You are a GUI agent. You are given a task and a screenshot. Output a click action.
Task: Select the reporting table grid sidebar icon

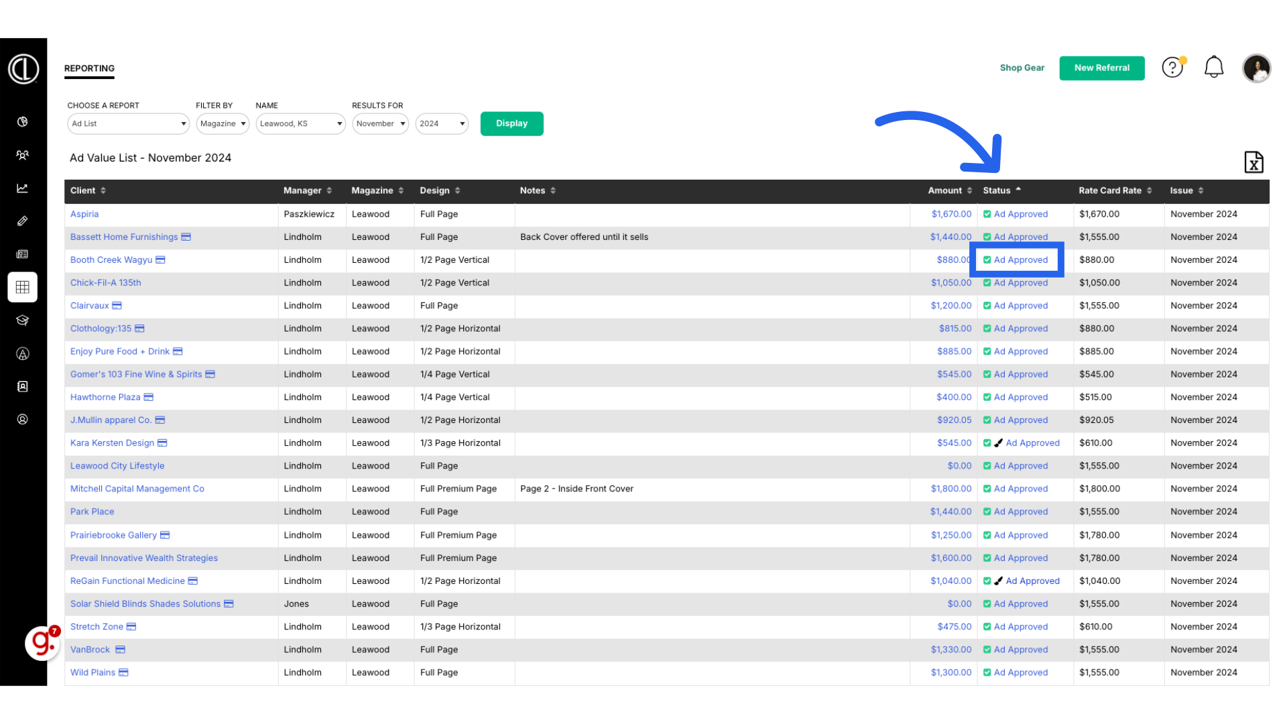[22, 287]
